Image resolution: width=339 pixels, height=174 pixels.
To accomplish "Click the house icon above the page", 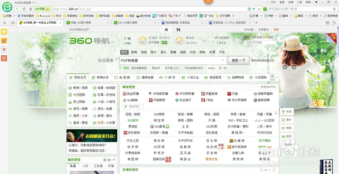I will pyautogui.click(x=166, y=30).
